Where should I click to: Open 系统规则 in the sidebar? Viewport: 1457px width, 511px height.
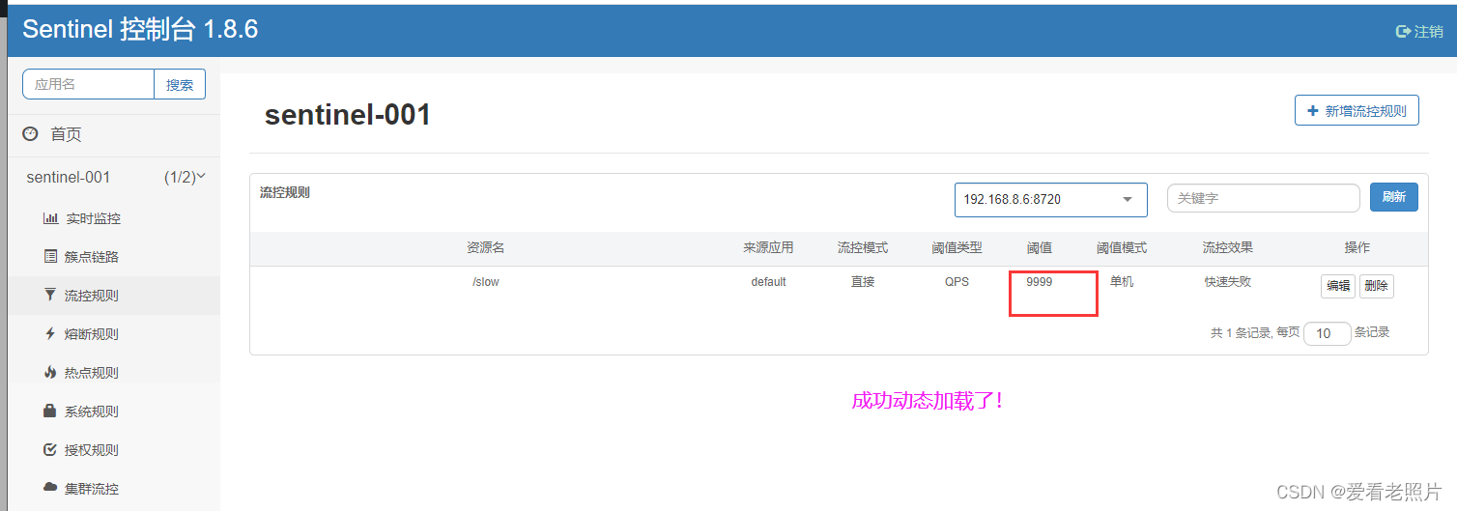93,412
